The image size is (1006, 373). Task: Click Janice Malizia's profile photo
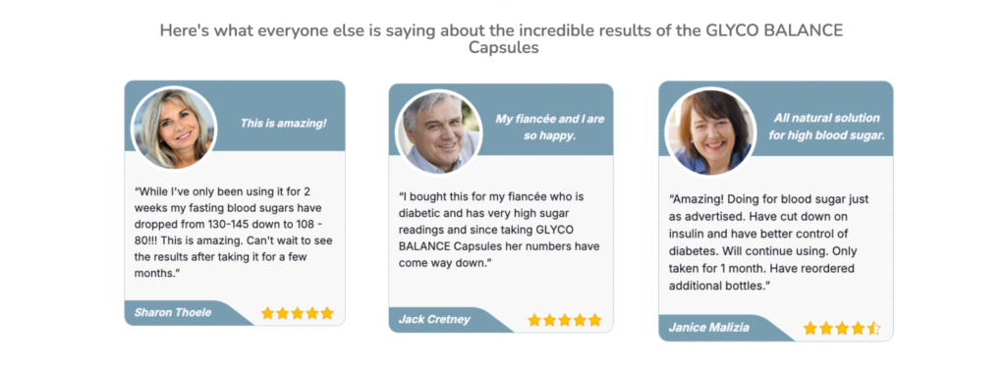711,133
